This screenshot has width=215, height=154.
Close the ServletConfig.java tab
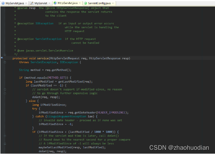pos(113,3)
